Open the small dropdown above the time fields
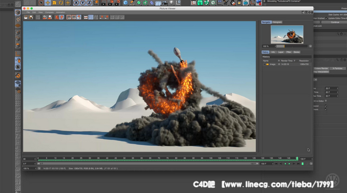347x193 pixels. click(315, 80)
